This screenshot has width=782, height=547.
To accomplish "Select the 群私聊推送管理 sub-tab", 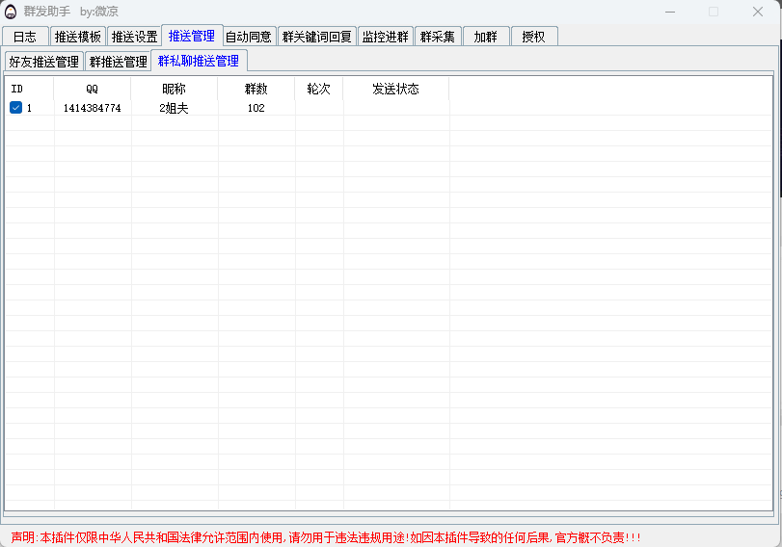I will click(199, 61).
